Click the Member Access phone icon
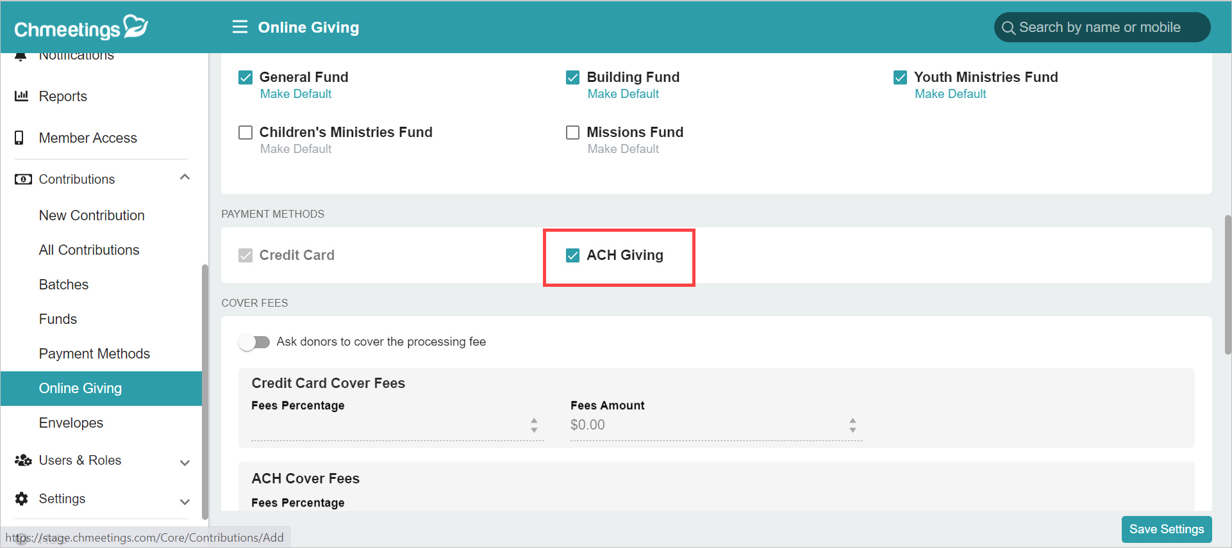 point(19,138)
